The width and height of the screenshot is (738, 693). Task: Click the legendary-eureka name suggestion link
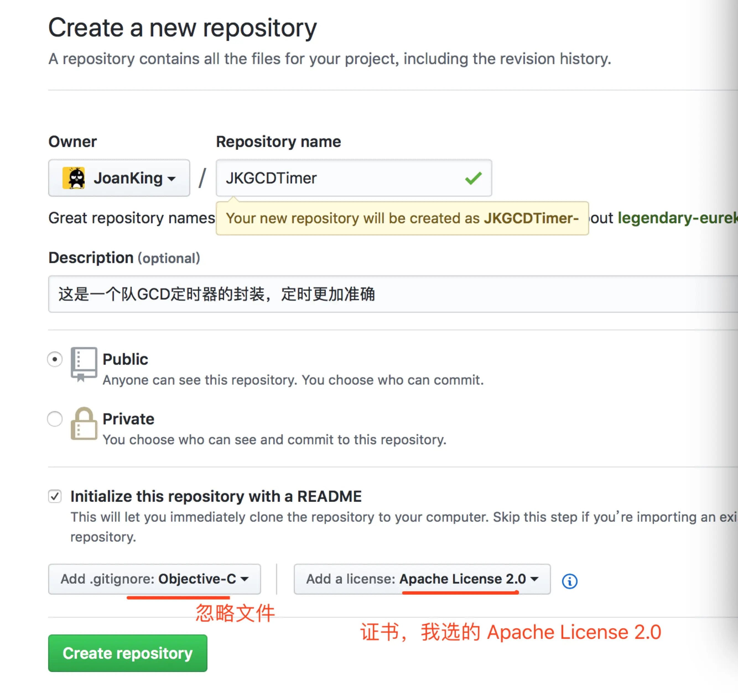(677, 218)
